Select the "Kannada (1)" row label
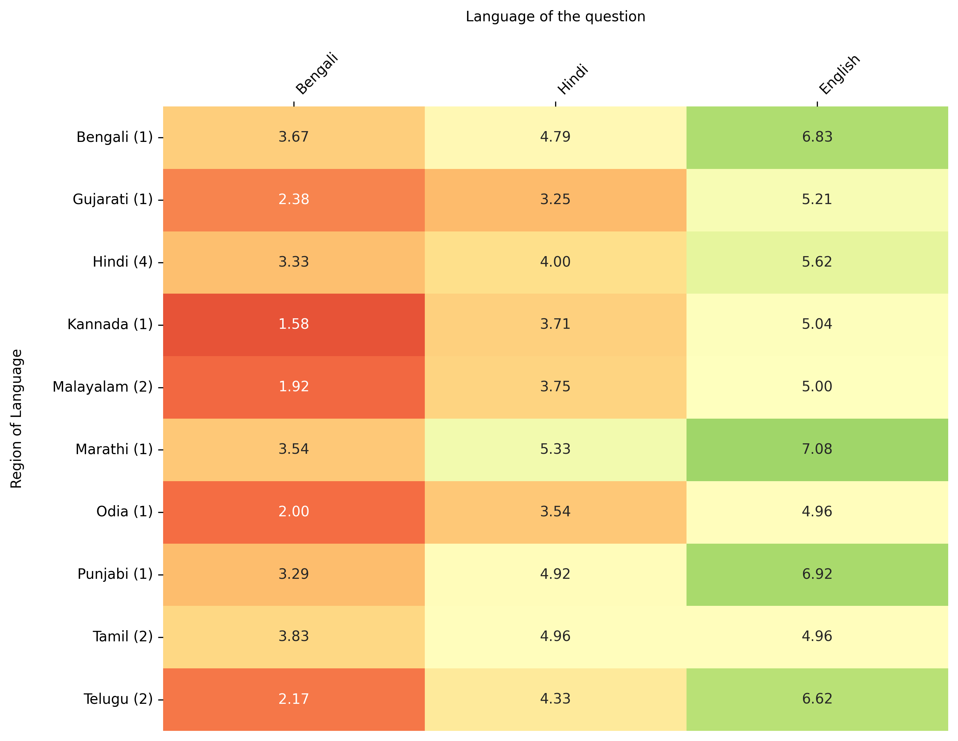This screenshot has height=741, width=958. point(110,324)
